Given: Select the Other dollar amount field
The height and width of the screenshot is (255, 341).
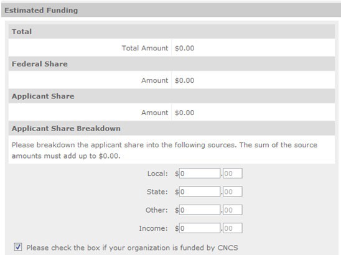Looking at the screenshot, I should pyautogui.click(x=200, y=210).
